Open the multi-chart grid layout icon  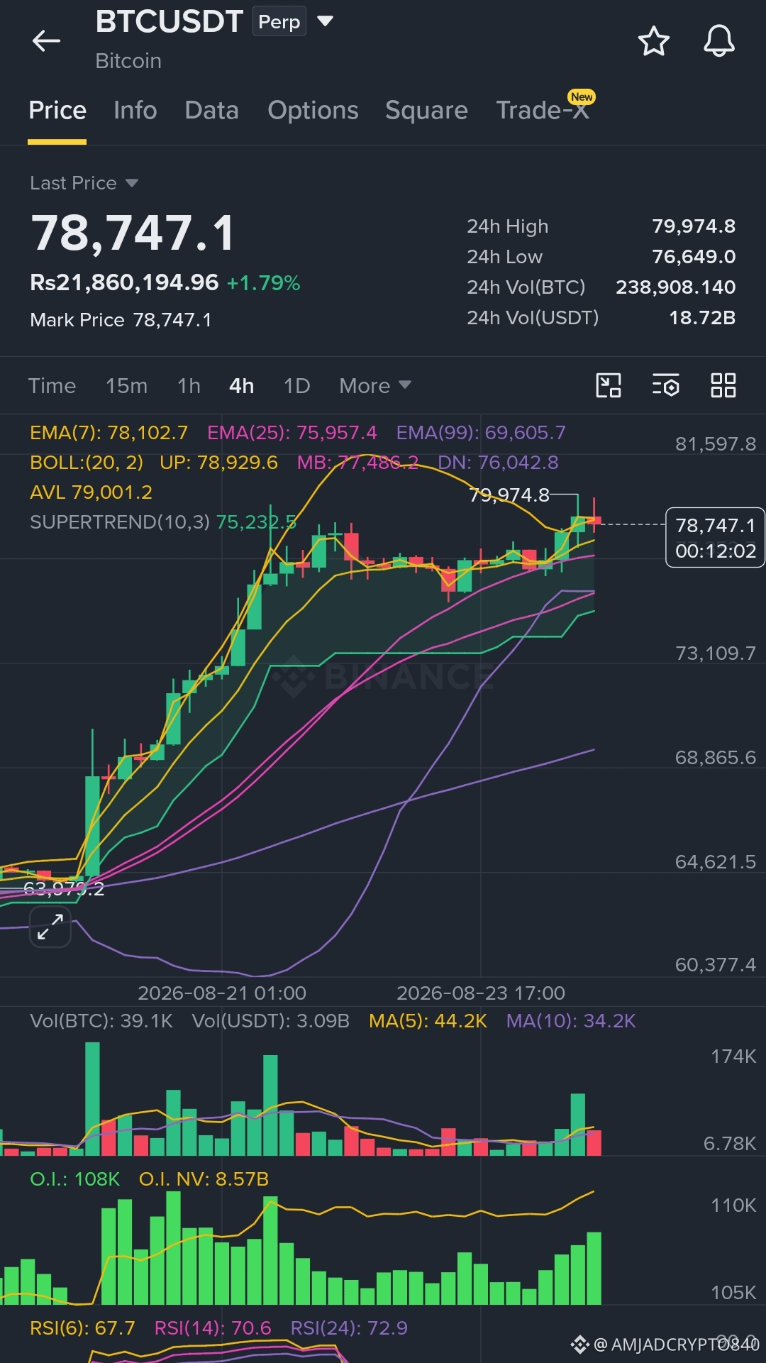pos(723,385)
